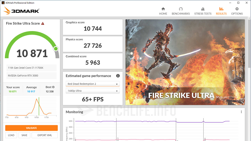Click the Estimated game performance heading

(x=88, y=76)
